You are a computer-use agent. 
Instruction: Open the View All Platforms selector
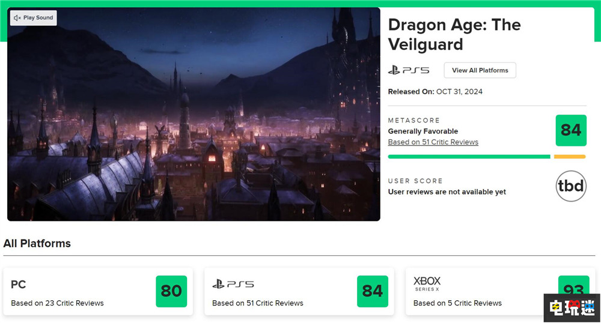tap(480, 70)
